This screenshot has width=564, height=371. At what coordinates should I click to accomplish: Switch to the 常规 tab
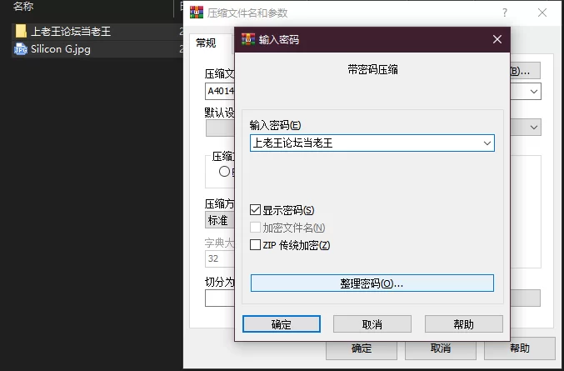206,43
